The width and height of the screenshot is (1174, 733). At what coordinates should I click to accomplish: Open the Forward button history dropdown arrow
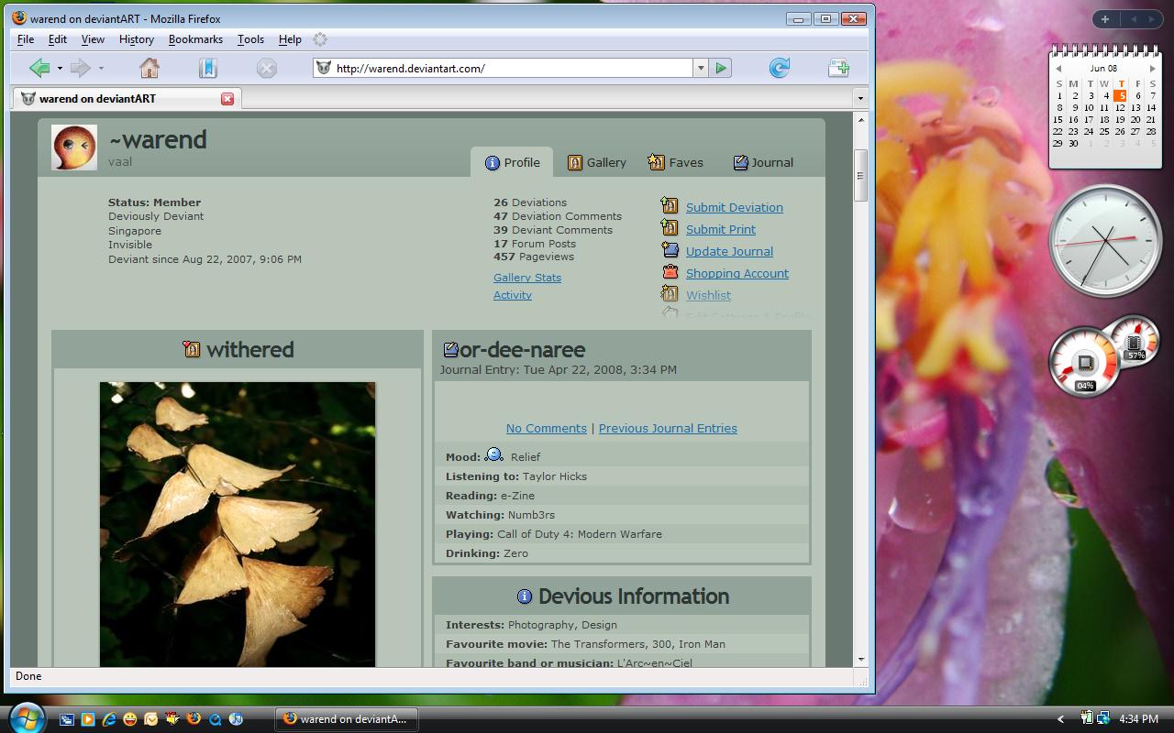point(101,68)
